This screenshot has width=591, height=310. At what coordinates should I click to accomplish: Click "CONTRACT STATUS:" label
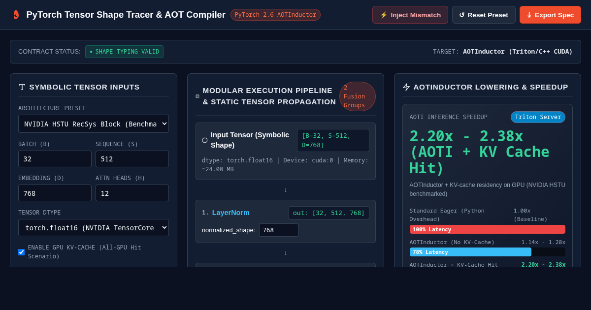[49, 52]
